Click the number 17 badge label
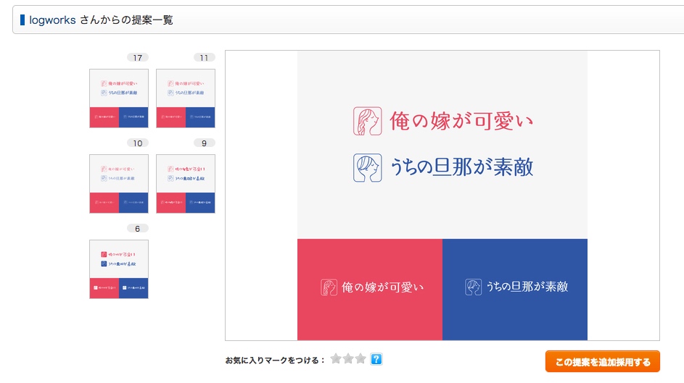The image size is (684, 383). 138,57
